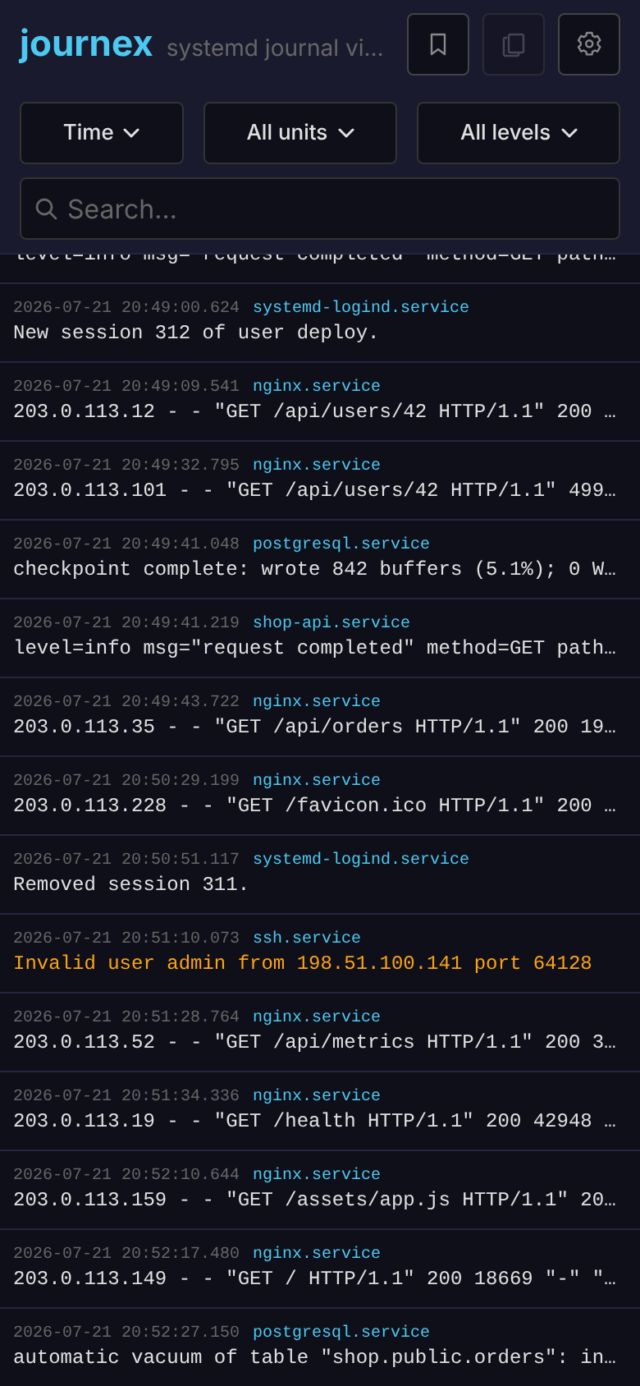Image resolution: width=640 pixels, height=1386 pixels.
Task: Open the All units dropdown
Action: pos(300,133)
